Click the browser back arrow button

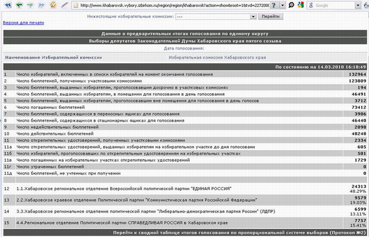pos(19,5)
